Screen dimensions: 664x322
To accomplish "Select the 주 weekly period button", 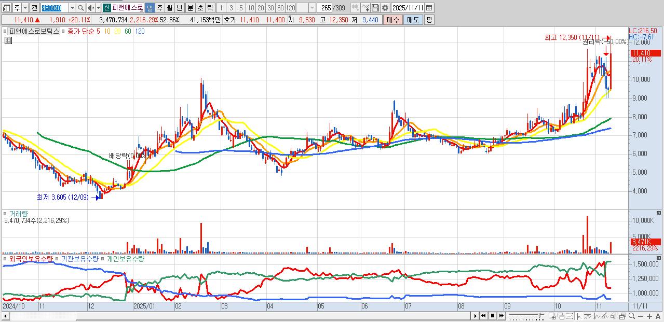I will (159, 8).
